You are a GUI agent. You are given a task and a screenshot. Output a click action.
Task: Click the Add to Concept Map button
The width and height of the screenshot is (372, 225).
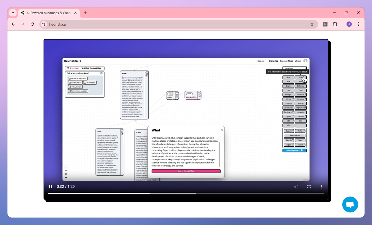click(186, 171)
